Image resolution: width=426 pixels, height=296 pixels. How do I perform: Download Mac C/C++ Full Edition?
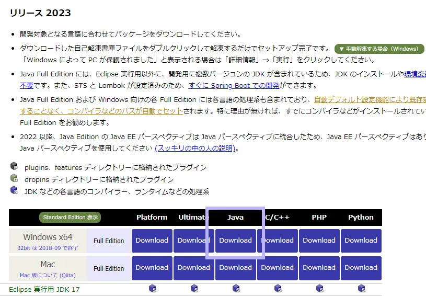click(x=278, y=268)
